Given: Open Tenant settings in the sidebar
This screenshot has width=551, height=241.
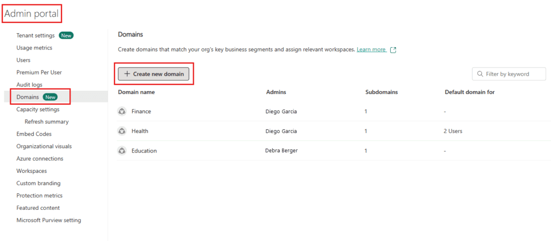Looking at the screenshot, I should point(36,35).
